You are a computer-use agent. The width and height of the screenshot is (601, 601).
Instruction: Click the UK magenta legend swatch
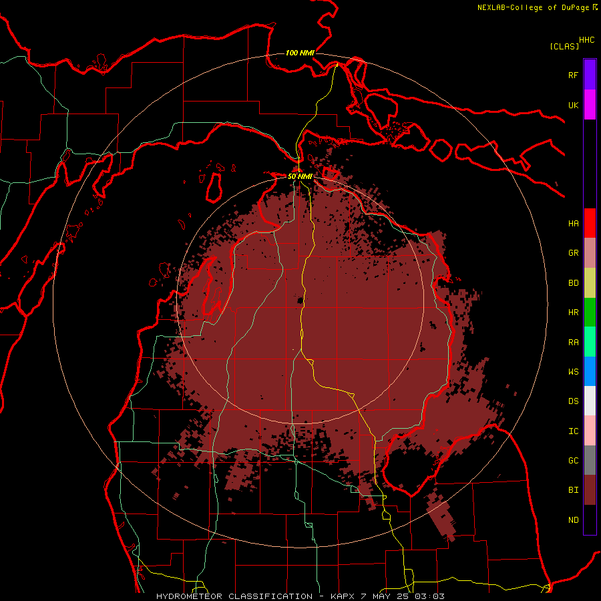pos(590,105)
